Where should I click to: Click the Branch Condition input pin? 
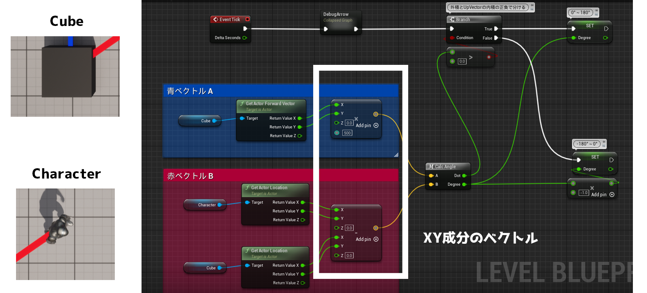(x=452, y=38)
